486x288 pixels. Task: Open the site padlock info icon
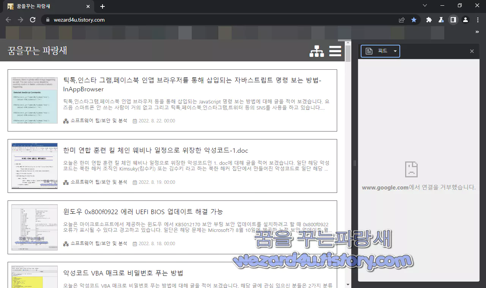point(47,20)
